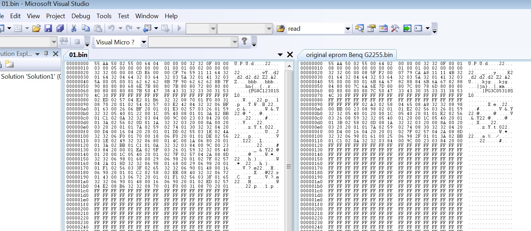Click the stop square icon on second toolbar
The width and height of the screenshot is (531, 231).
77,42
